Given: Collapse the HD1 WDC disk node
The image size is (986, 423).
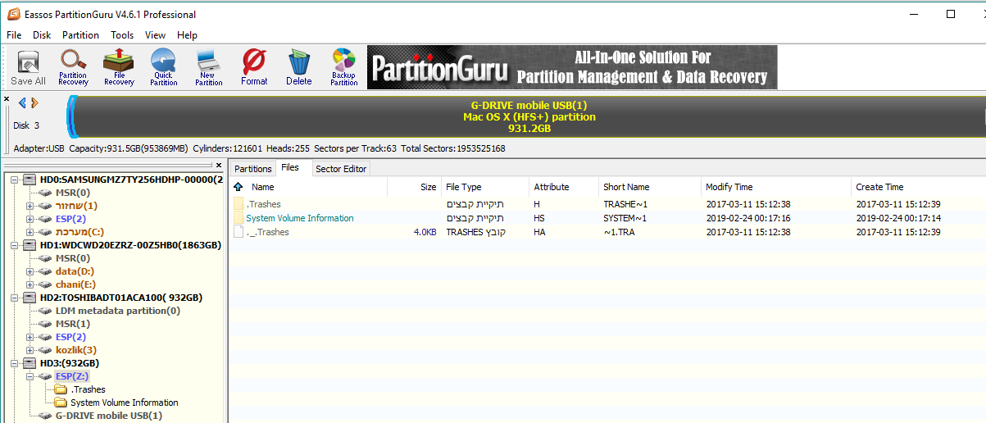Looking at the screenshot, I should pos(15,244).
